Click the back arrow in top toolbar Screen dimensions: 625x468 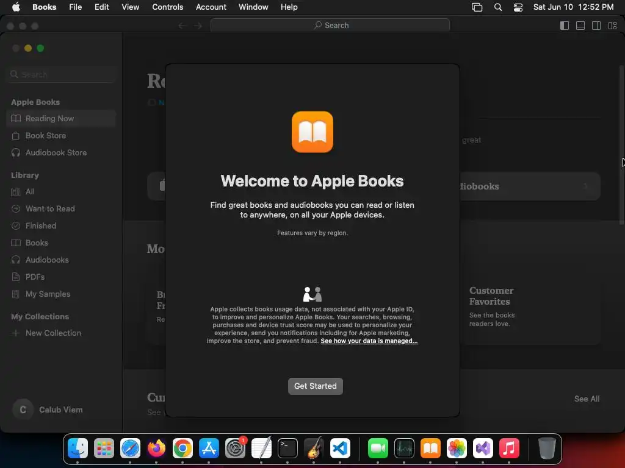(x=182, y=26)
